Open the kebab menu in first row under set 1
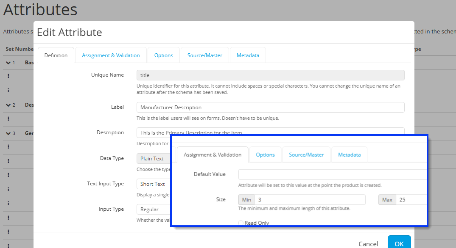This screenshot has width=456, height=248. point(8,76)
